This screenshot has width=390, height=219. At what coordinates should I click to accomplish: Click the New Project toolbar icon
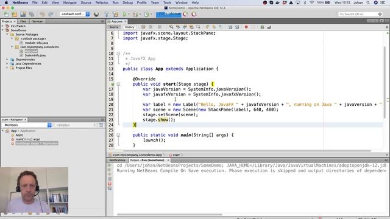(15, 14)
